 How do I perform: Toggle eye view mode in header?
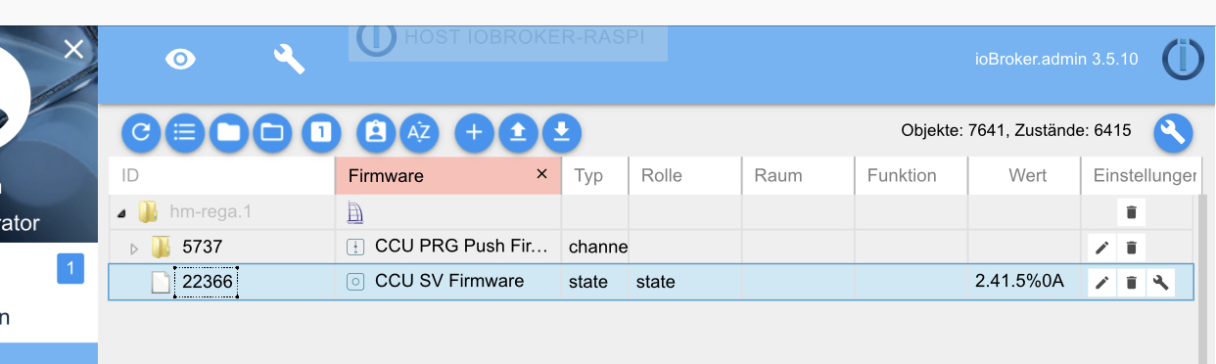pyautogui.click(x=181, y=60)
